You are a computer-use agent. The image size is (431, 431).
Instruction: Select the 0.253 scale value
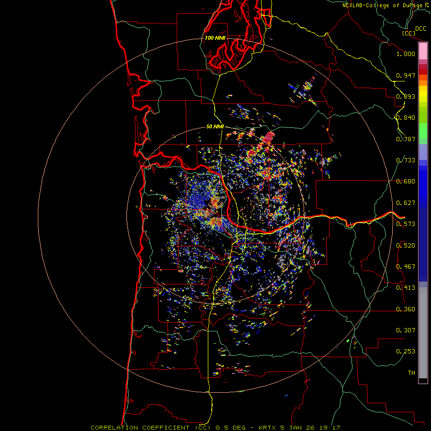pyautogui.click(x=406, y=352)
